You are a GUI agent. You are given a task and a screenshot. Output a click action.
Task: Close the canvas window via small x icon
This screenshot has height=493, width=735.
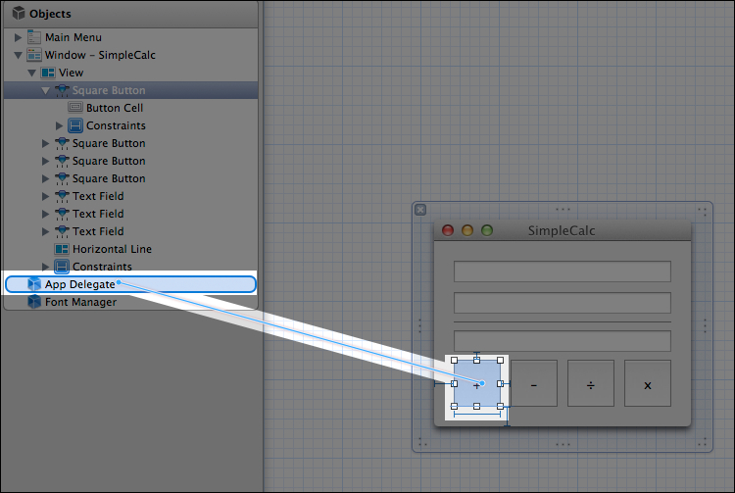coord(420,209)
